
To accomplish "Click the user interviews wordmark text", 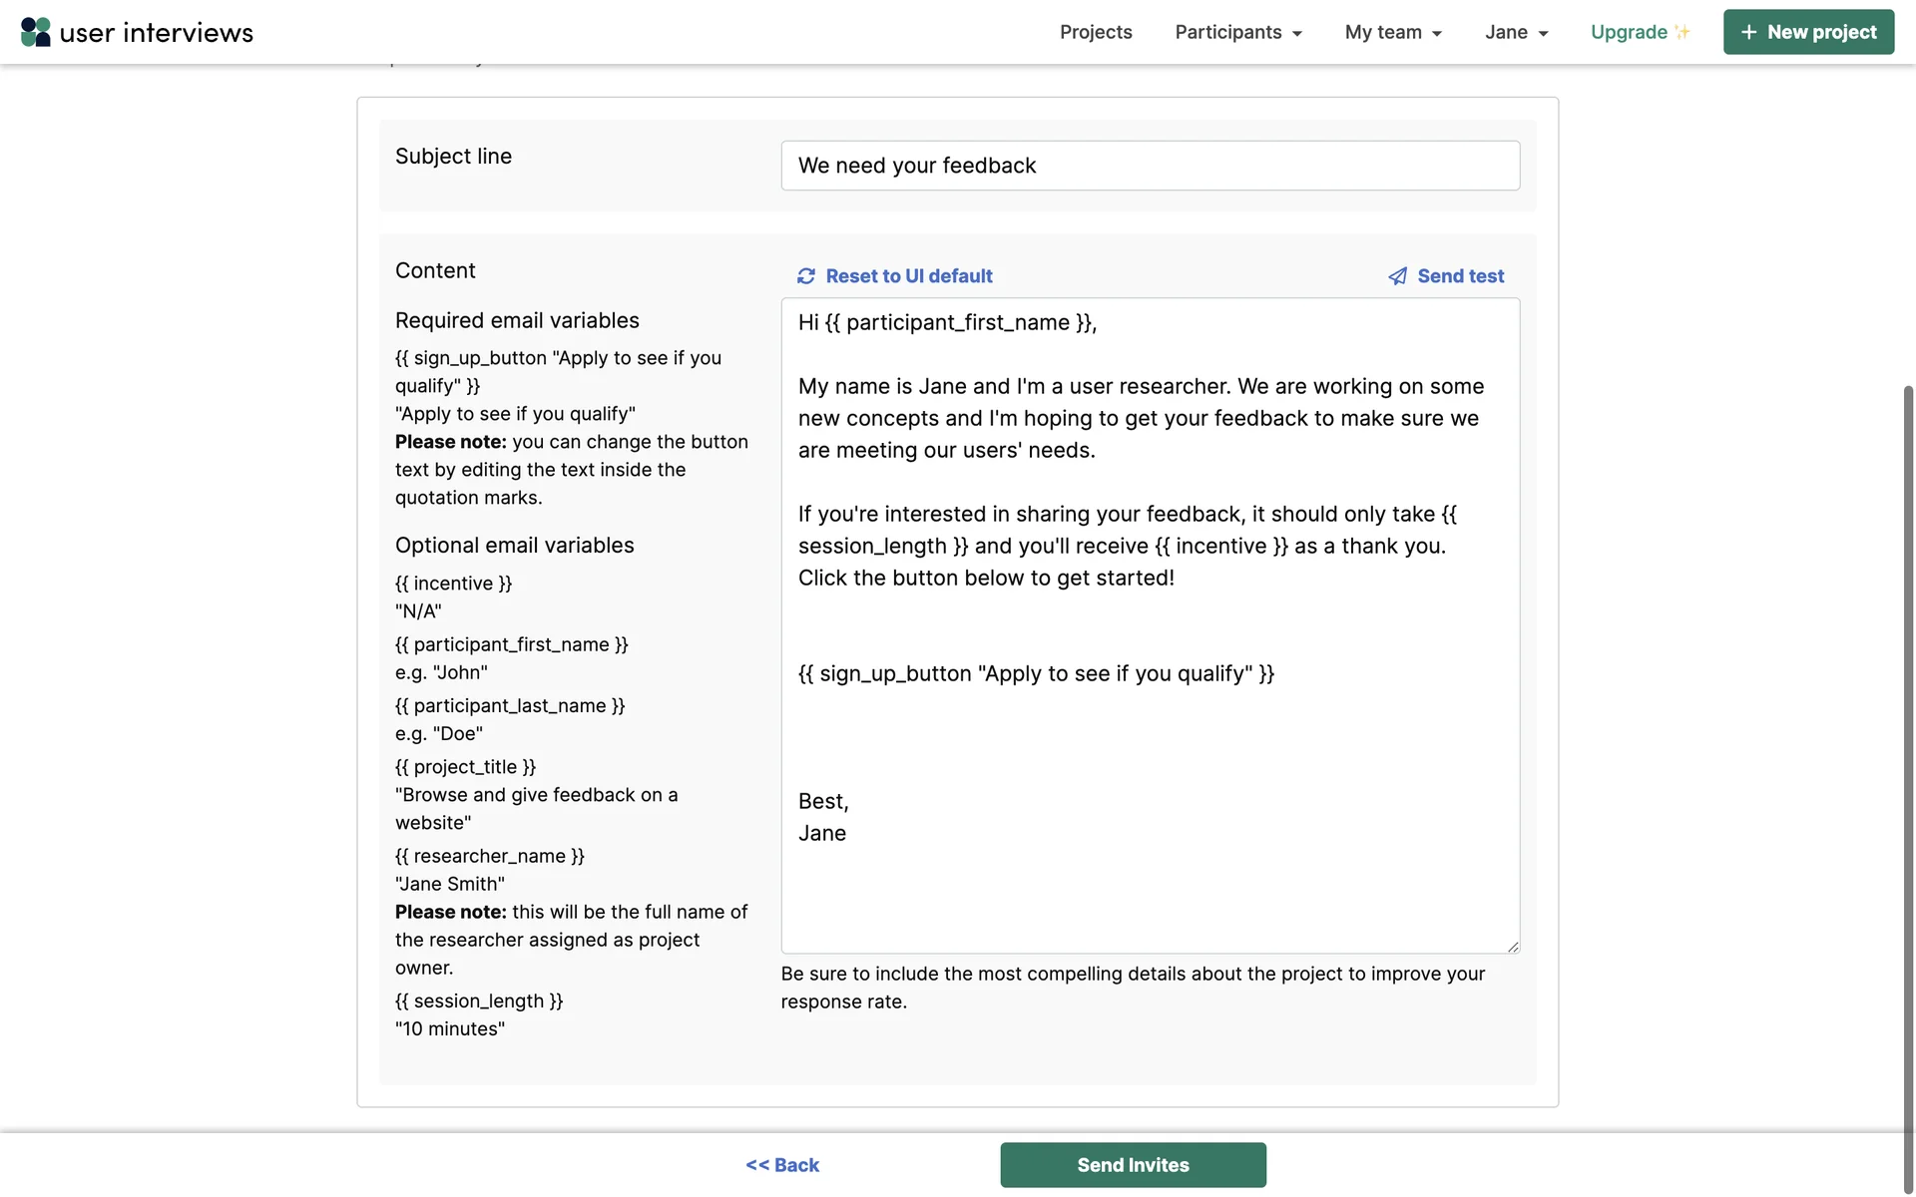I will (157, 33).
